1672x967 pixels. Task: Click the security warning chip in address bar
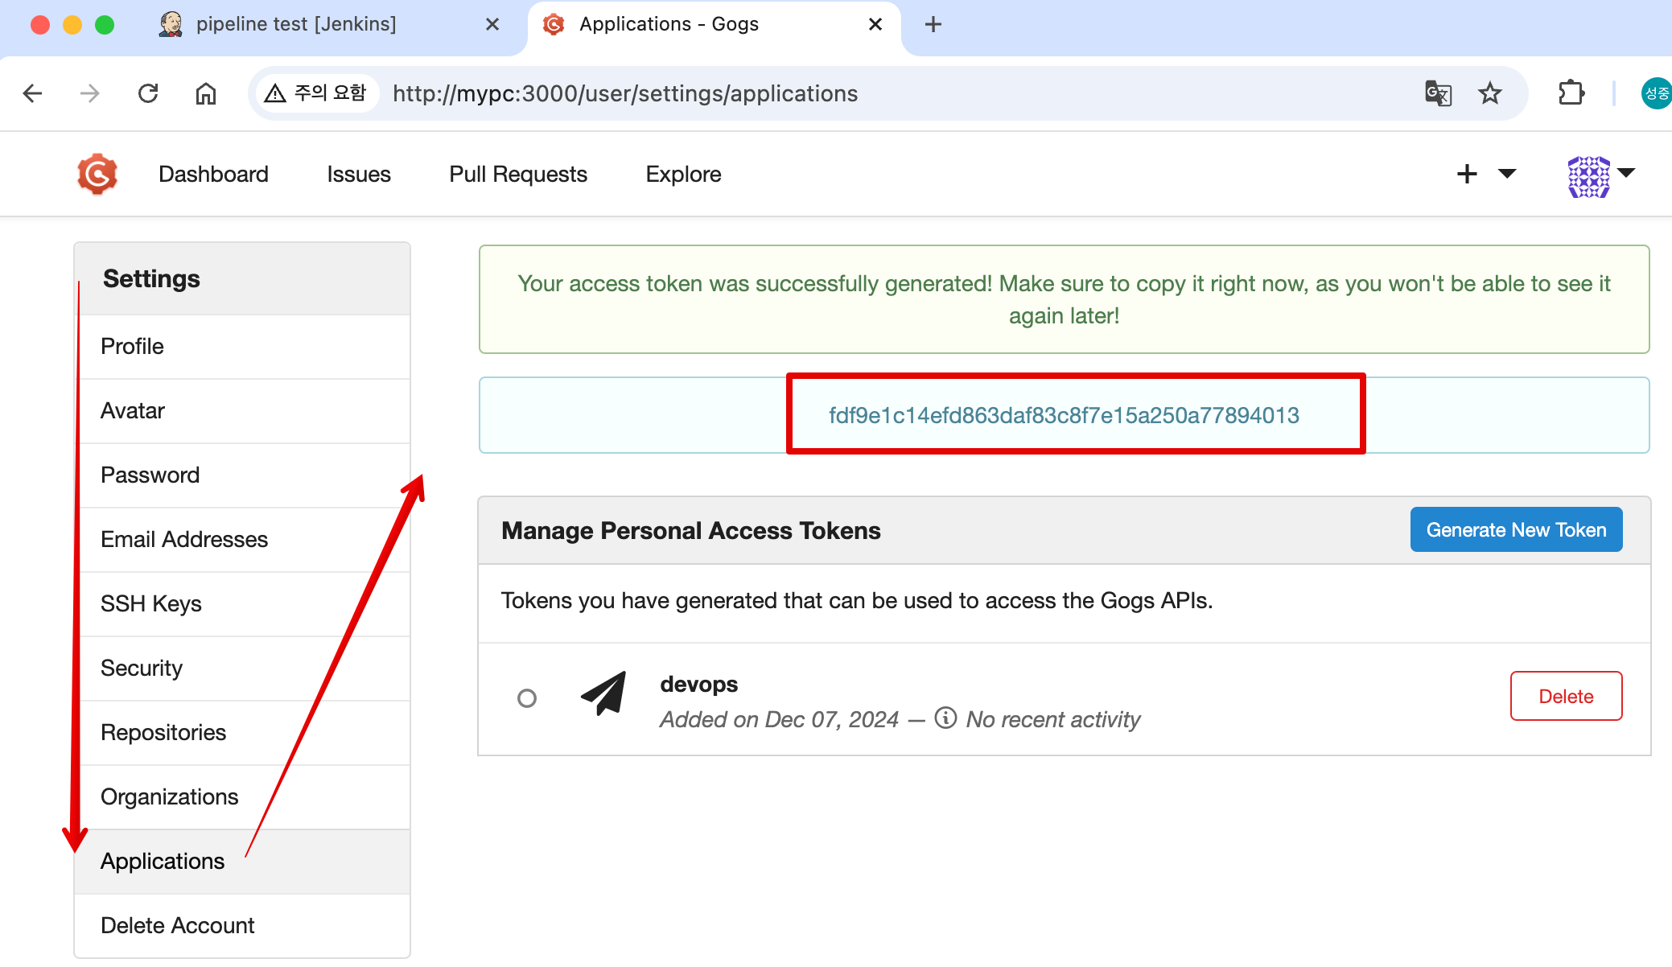pyautogui.click(x=317, y=93)
